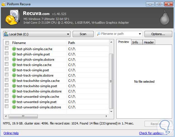The width and height of the screenshot is (175, 137).
Task: Check the box for test-unwanted-simple.sbstore
Action: pos(7,106)
